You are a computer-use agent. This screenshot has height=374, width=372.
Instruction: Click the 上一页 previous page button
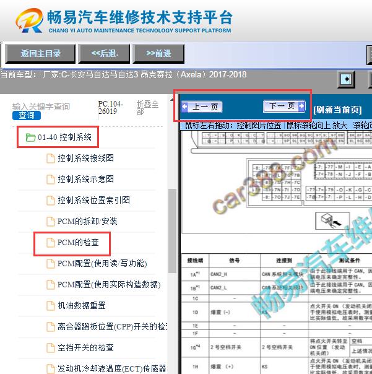[x=202, y=107]
